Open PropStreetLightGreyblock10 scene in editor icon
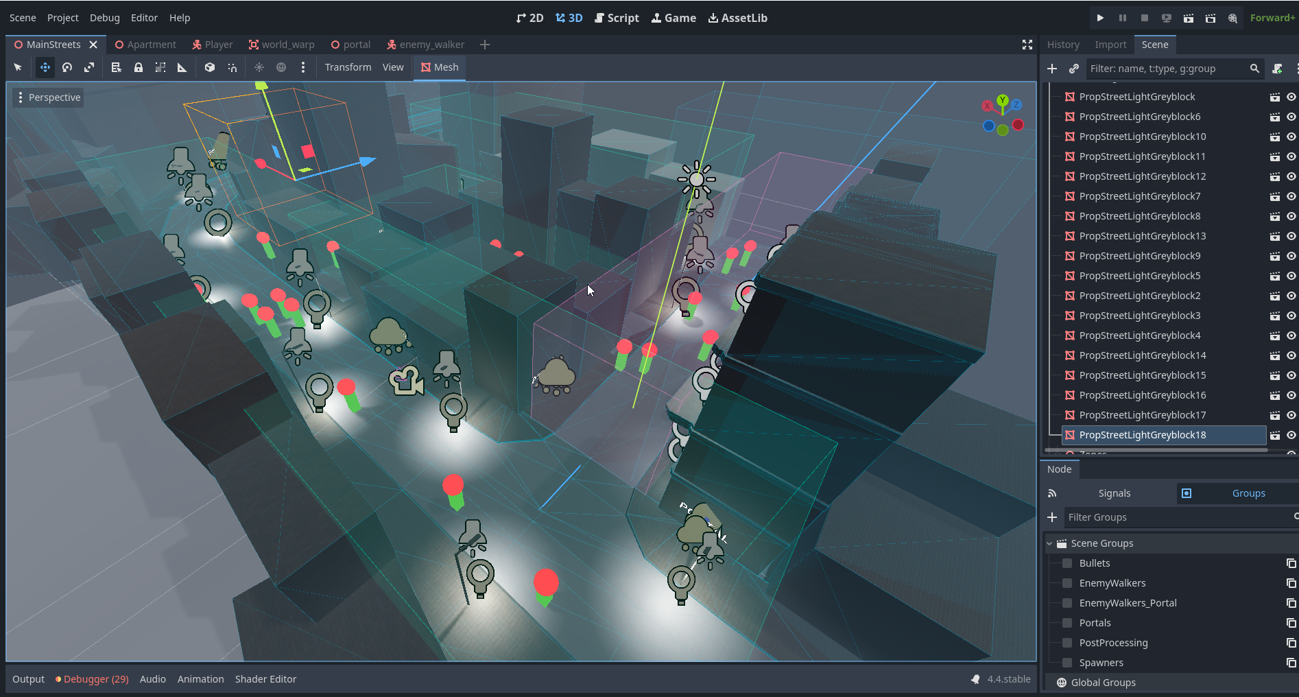Image resolution: width=1299 pixels, height=697 pixels. point(1275,137)
